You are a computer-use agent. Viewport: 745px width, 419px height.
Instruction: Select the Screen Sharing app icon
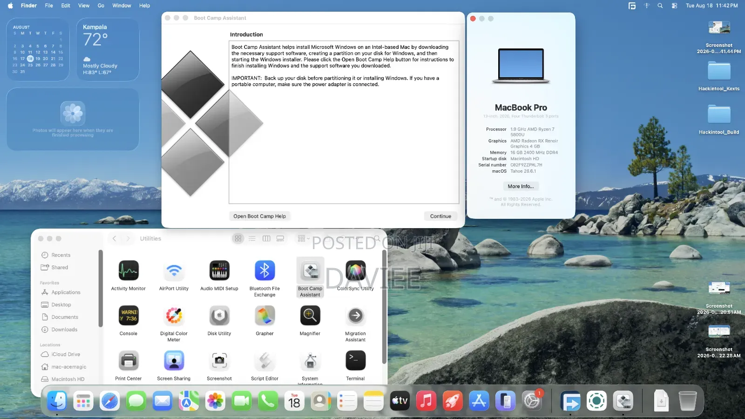coord(174,361)
